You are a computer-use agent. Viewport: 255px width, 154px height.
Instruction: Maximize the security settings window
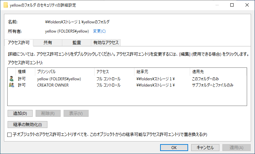pos(232,5)
